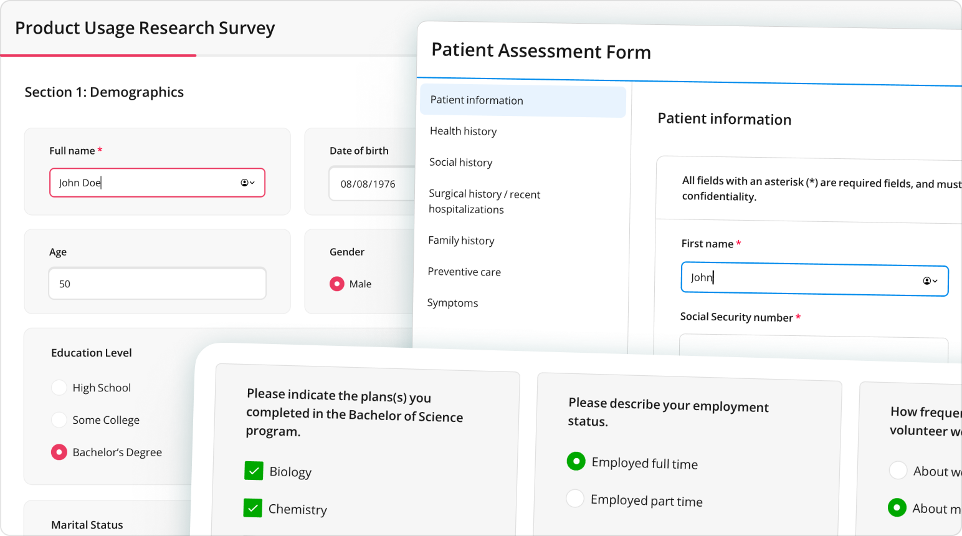Click the 'Section 1: Demographics' heading
This screenshot has height=536, width=962.
[x=104, y=92]
